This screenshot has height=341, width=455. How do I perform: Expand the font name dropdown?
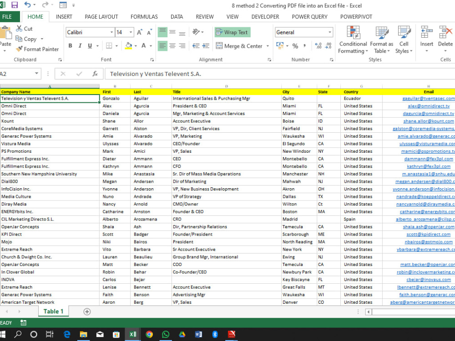click(112, 32)
